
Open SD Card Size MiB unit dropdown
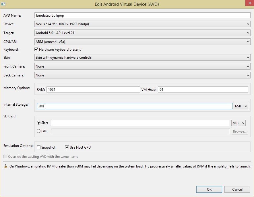(238, 123)
